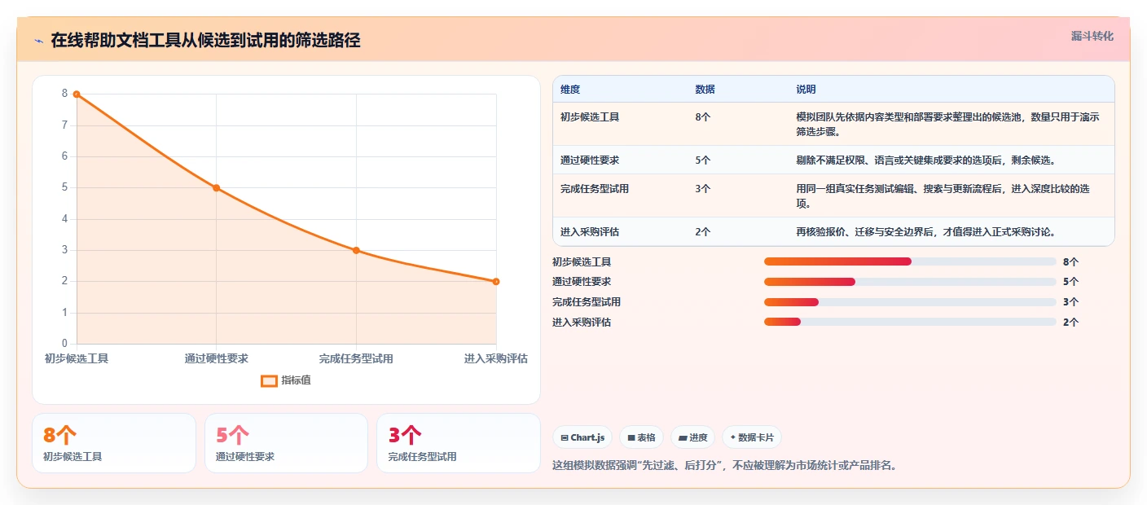This screenshot has height=505, width=1147.
Task: Click the 数据卡片 chip
Action: click(x=752, y=437)
